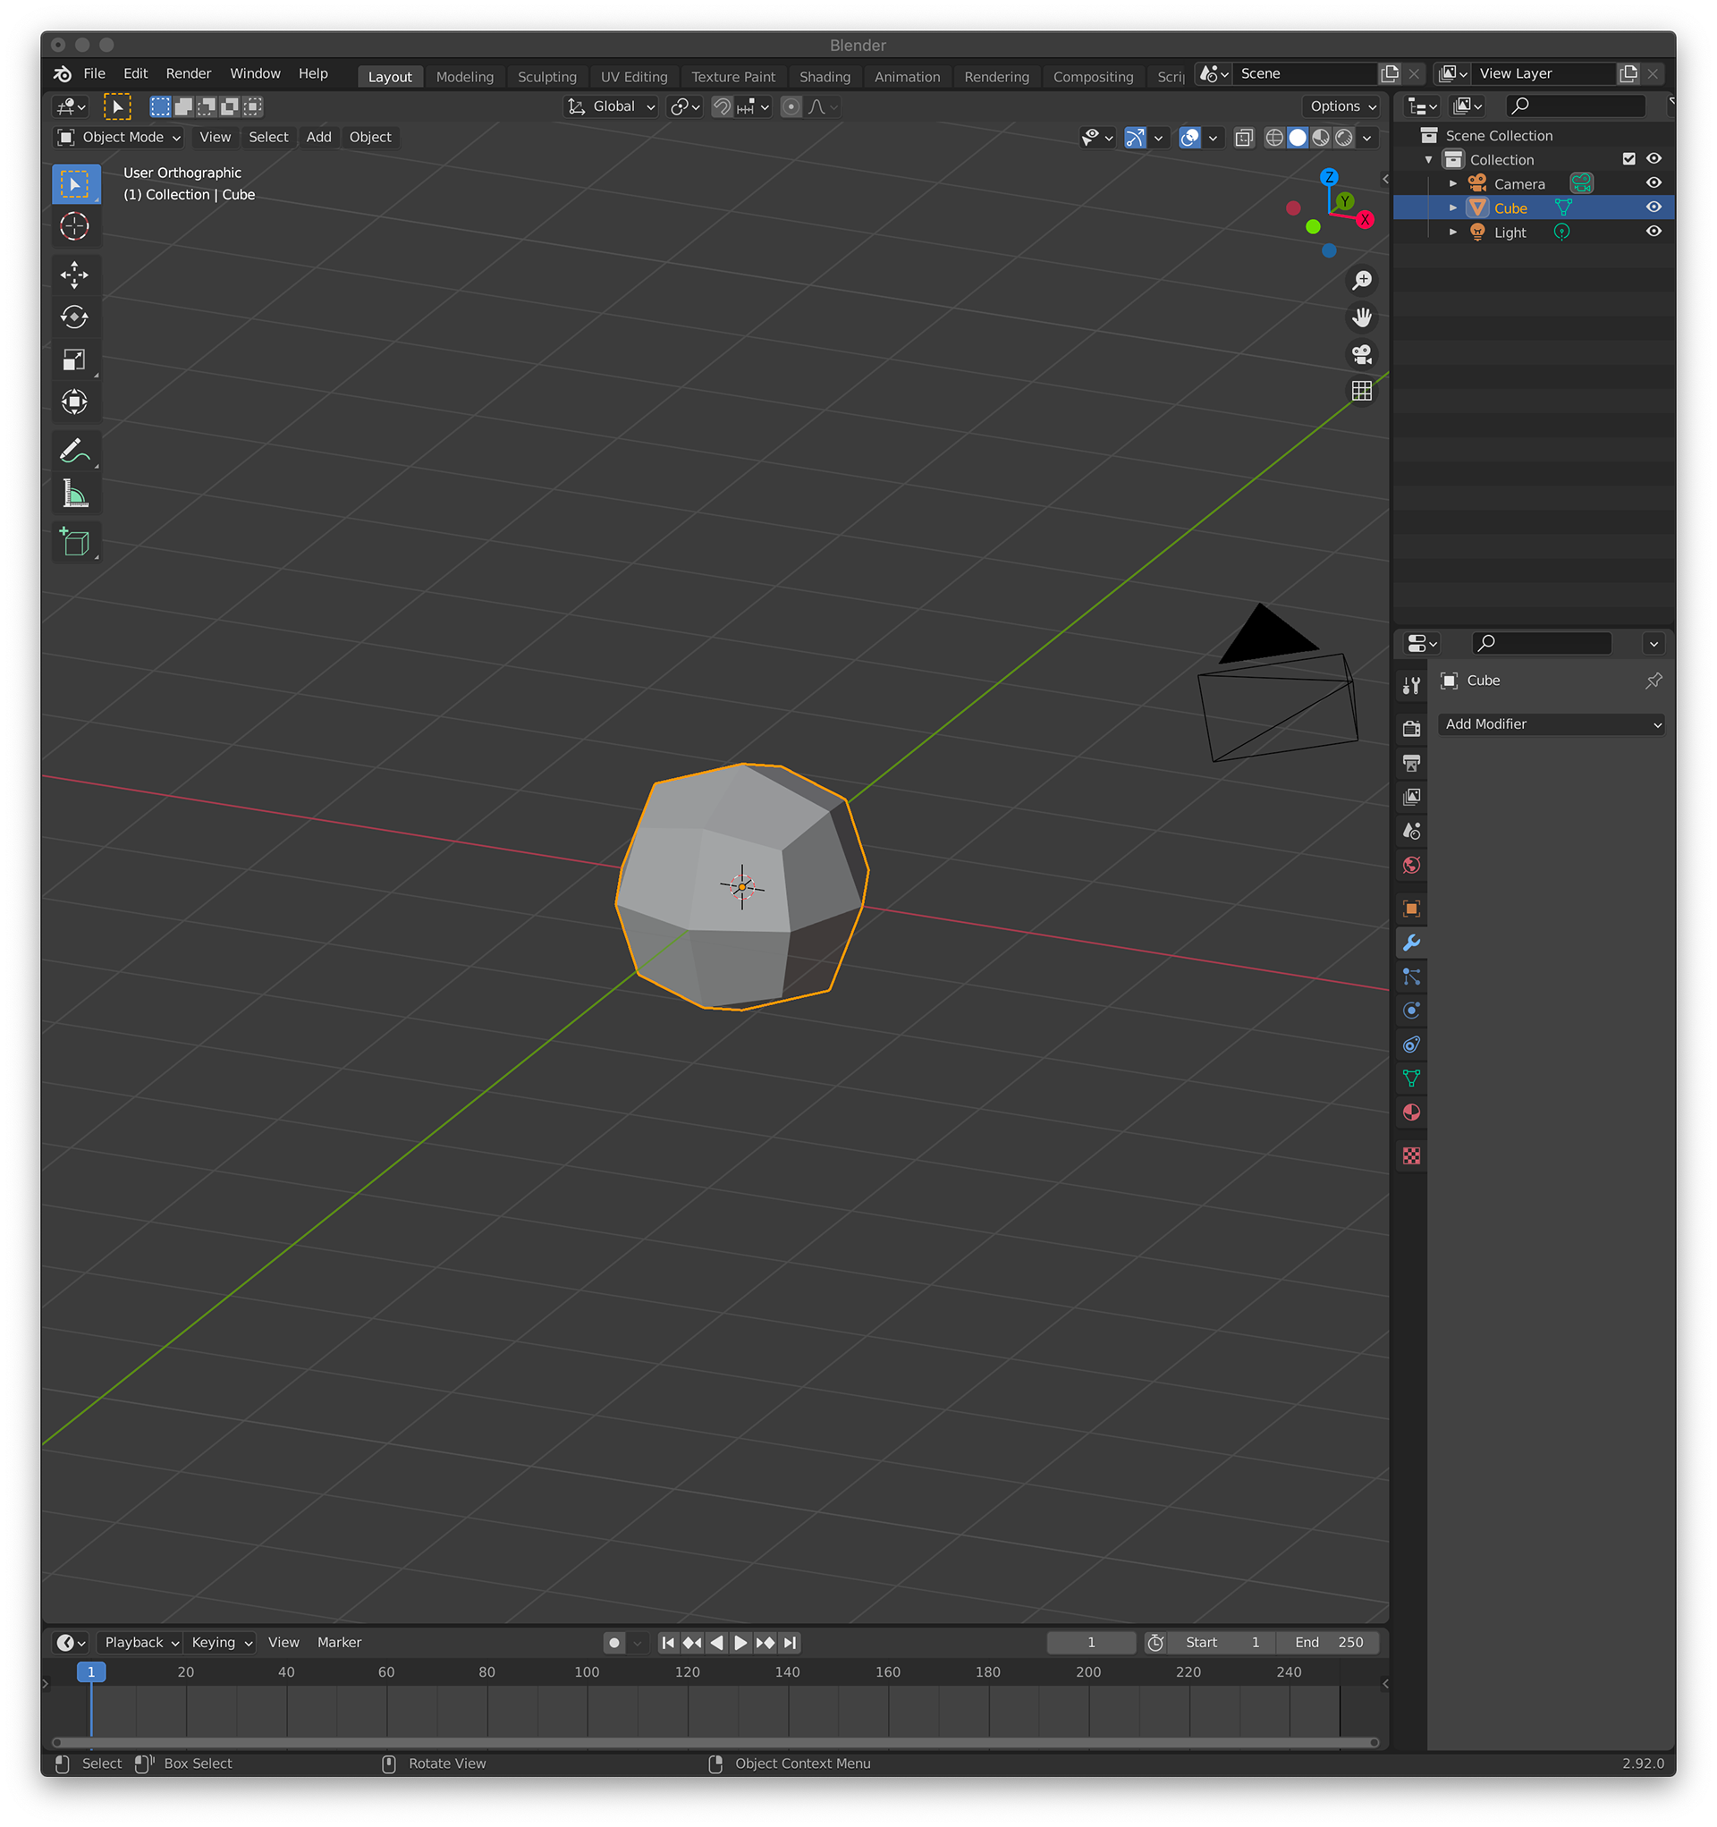
Task: Switch to Rendered viewport shading
Action: click(1343, 137)
